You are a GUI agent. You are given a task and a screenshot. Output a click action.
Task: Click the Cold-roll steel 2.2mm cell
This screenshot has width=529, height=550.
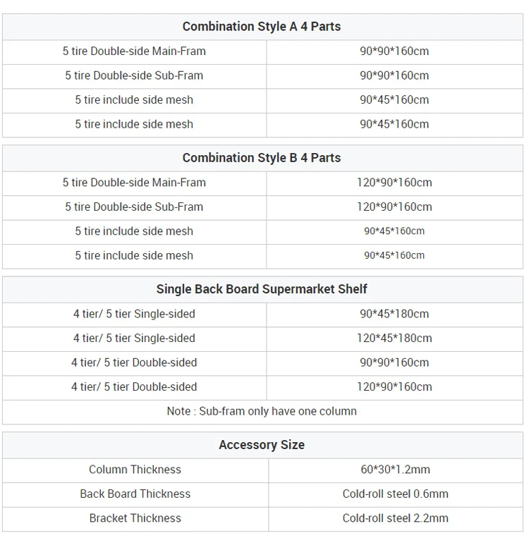pos(395,518)
